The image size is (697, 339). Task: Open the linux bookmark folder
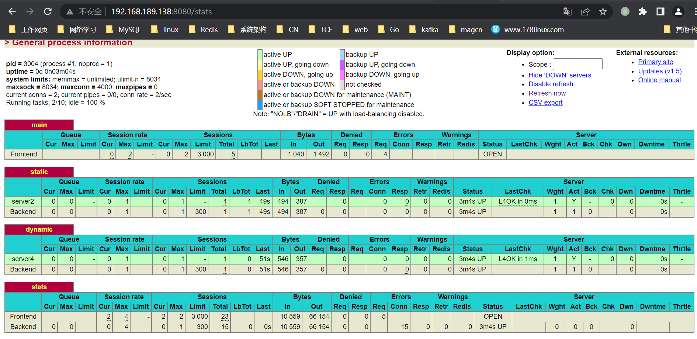coord(165,30)
